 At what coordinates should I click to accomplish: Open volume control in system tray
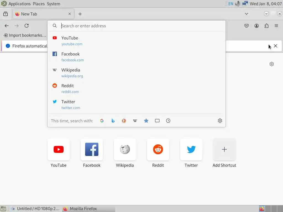(237, 4)
